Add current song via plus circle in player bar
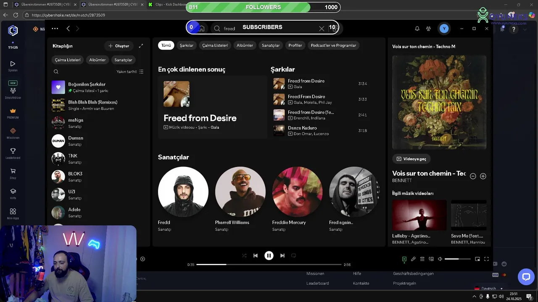The height and width of the screenshot is (302, 538). coord(142,259)
